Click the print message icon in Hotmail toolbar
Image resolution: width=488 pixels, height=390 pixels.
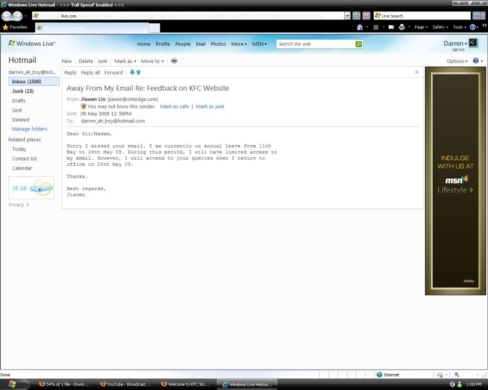pos(174,61)
